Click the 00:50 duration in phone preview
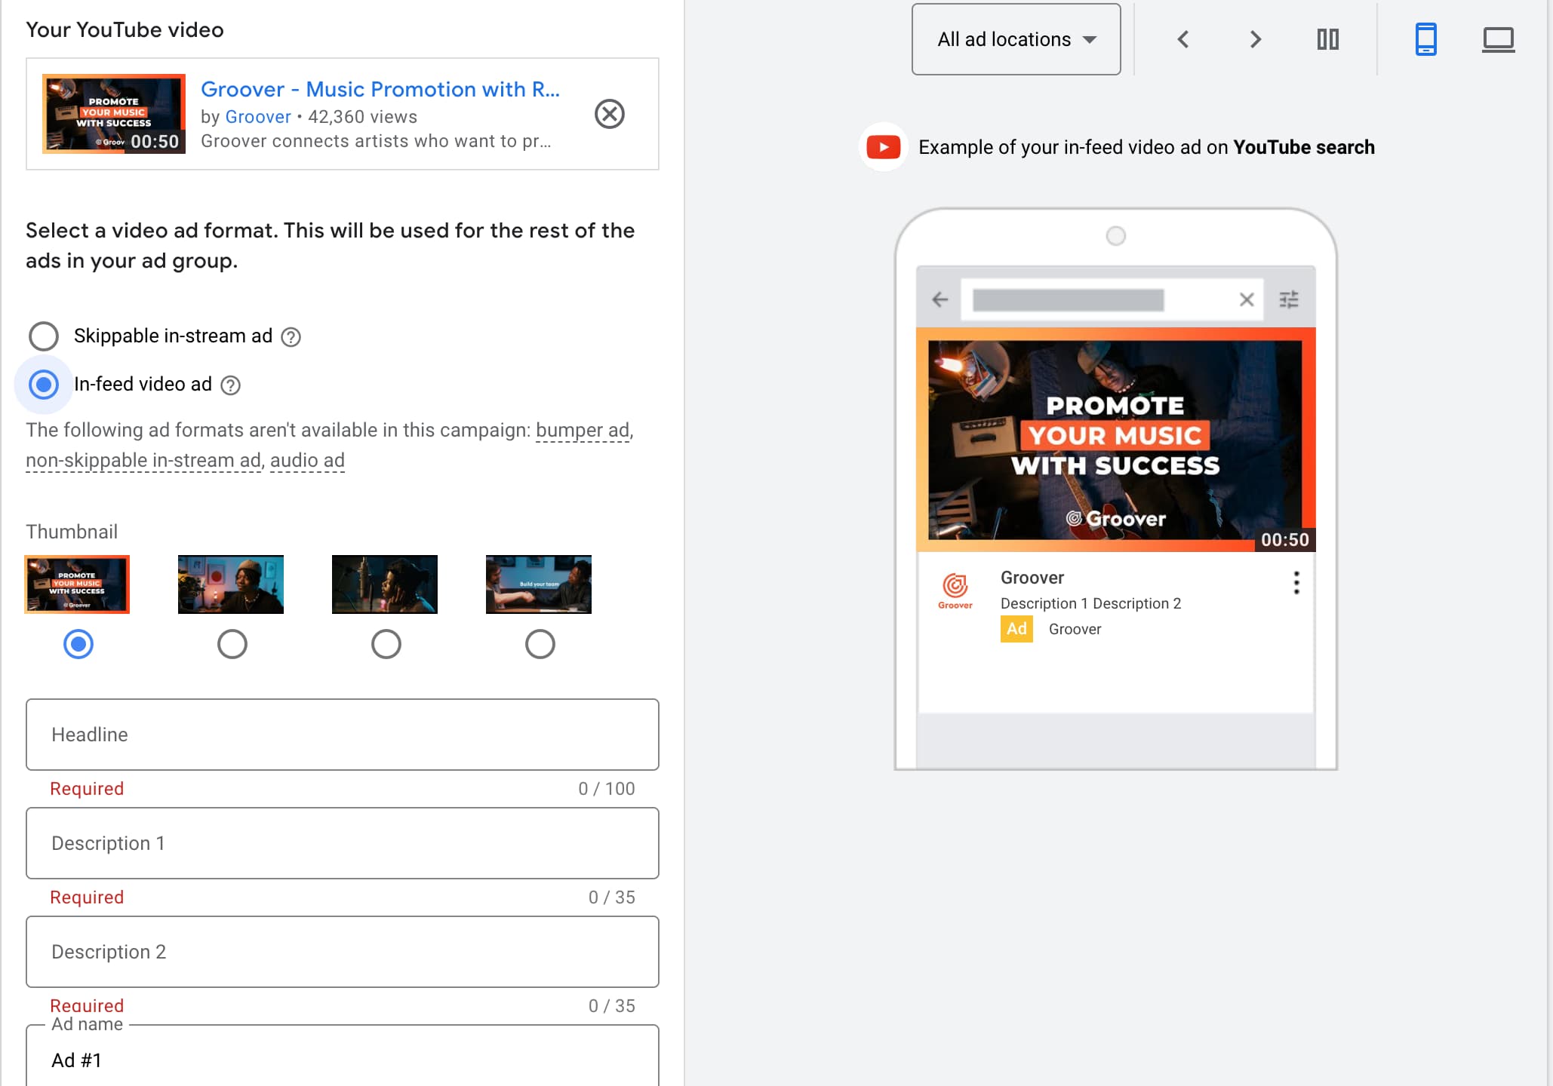 [1284, 539]
